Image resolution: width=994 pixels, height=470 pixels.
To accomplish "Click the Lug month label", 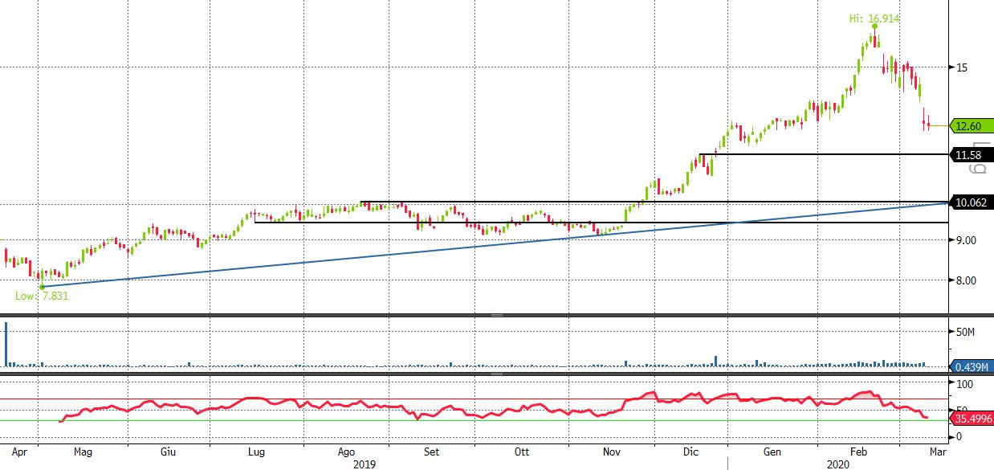I will [x=257, y=452].
